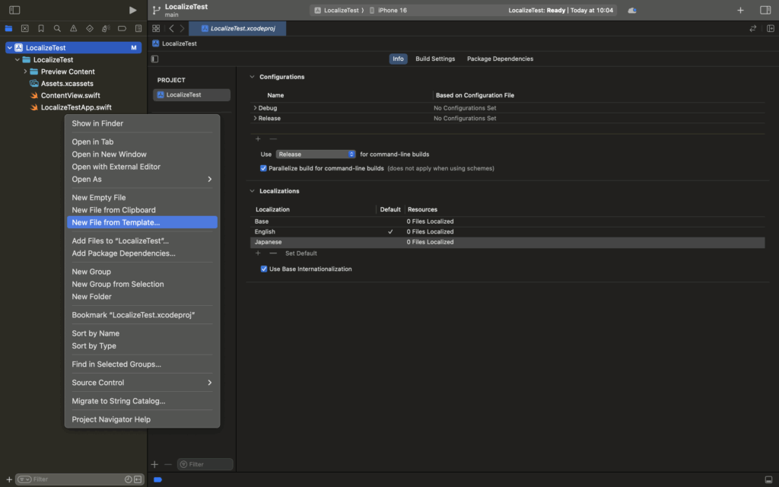Collapse the LocalizeTest group folder
The image size is (779, 487).
click(17, 59)
